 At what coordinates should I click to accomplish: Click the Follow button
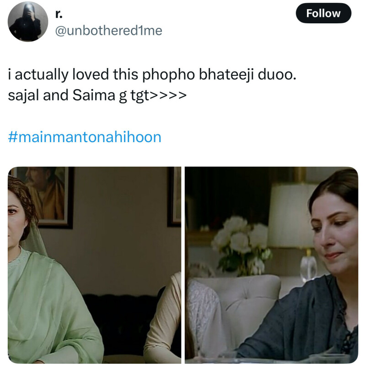coord(323,13)
